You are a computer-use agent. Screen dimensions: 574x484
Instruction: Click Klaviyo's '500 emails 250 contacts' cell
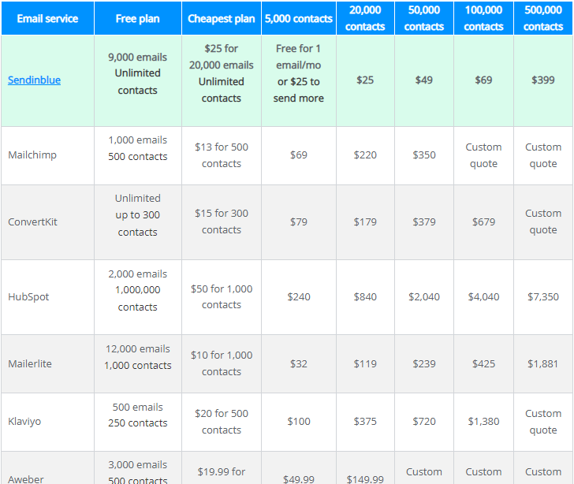138,422
